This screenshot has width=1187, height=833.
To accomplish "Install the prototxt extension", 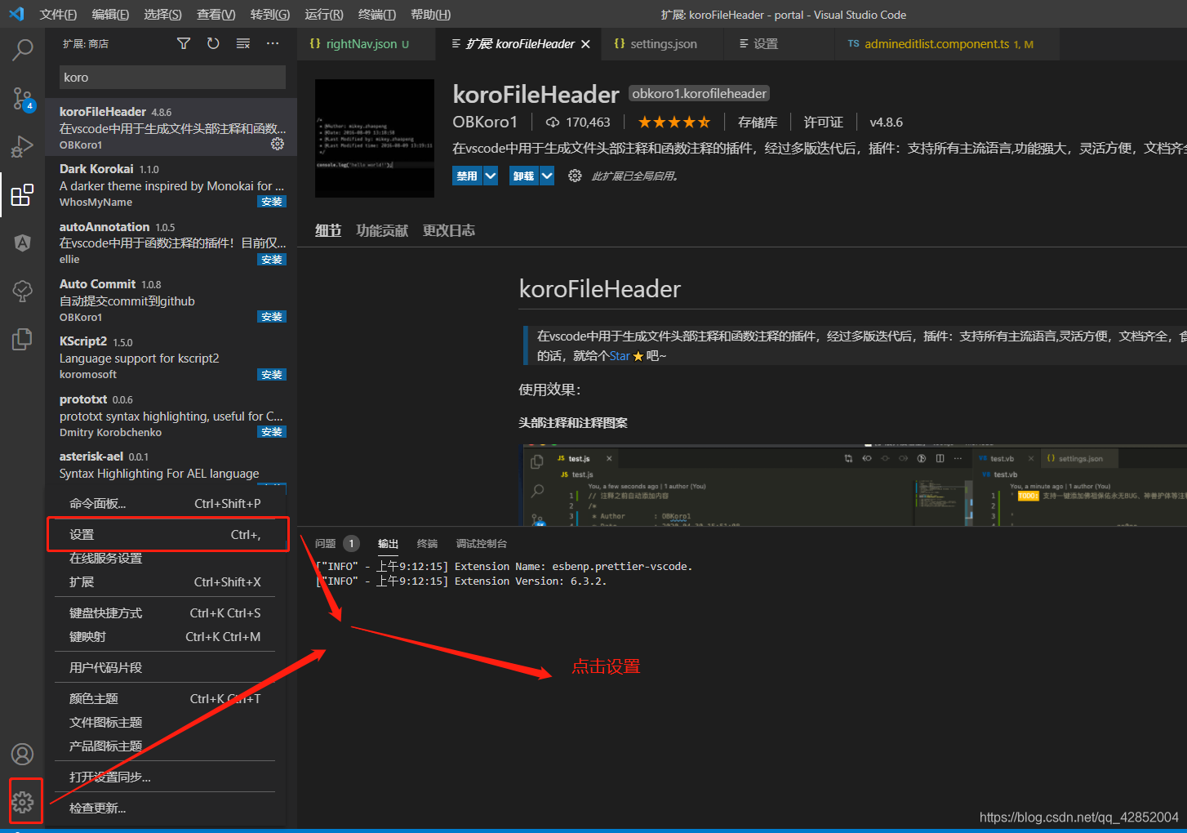I will coord(272,432).
